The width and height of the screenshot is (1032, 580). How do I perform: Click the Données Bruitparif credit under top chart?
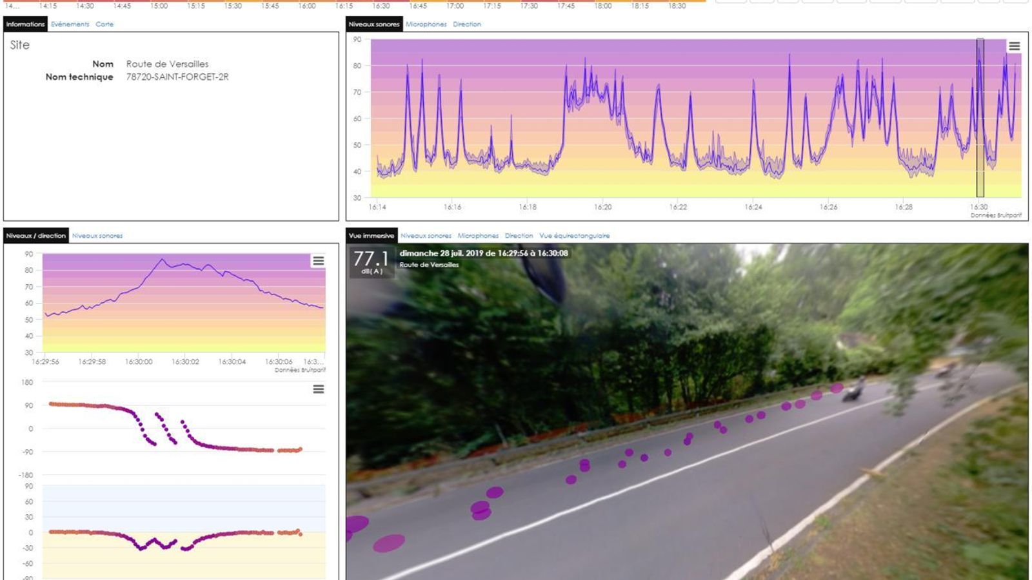[x=995, y=215]
